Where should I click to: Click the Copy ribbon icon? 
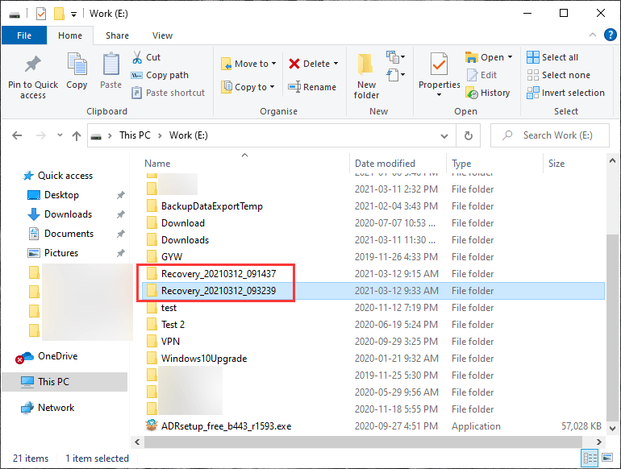[77, 64]
